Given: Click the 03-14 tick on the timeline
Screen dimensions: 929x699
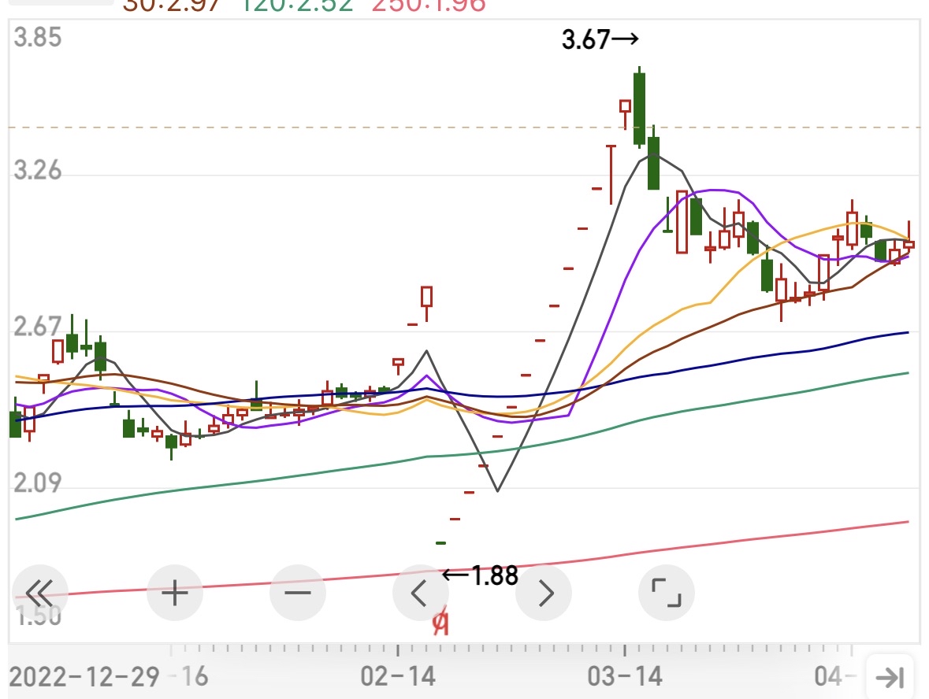Looking at the screenshot, I should [625, 650].
